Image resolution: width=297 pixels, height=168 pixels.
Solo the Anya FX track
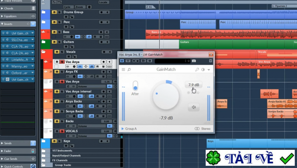(62, 71)
